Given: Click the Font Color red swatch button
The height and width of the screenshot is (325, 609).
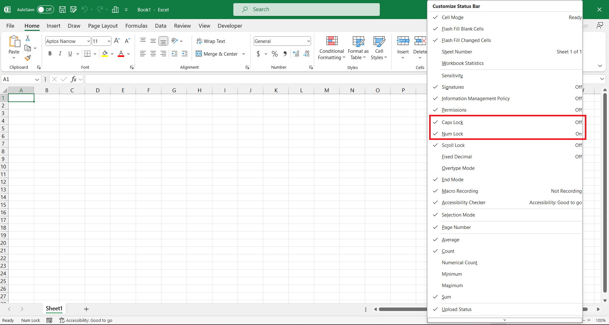Looking at the screenshot, I should click(121, 54).
